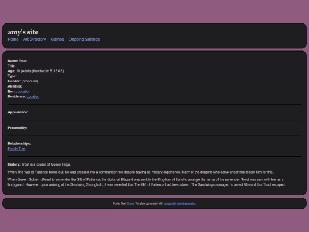The image size is (309, 232).
Task: Click the "(pronouns)" placeholder text
Action: 30,81
